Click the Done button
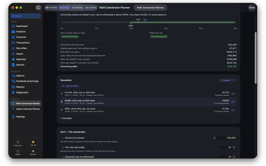 point(252,7)
